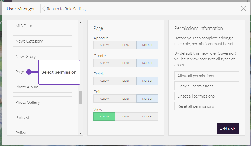This screenshot has width=251, height=146.
Task: Set Delete permission to Allow
Action: (104, 81)
